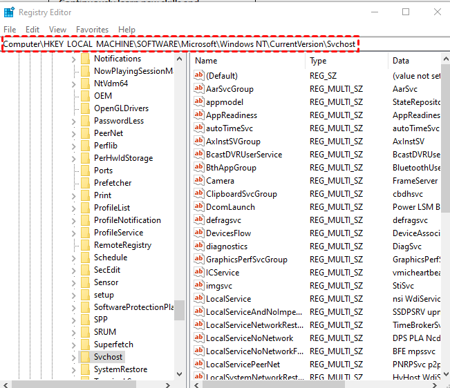Image resolution: width=450 pixels, height=388 pixels.
Task: Expand the Sensor key
Action: pos(74,284)
